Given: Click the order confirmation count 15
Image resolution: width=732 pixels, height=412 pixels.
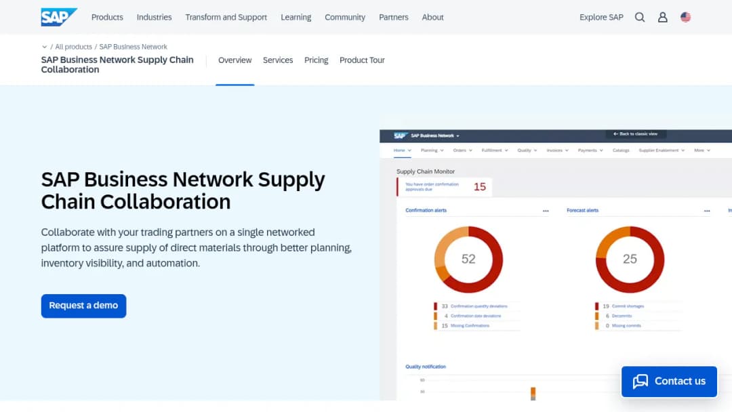Looking at the screenshot, I should tap(479, 186).
